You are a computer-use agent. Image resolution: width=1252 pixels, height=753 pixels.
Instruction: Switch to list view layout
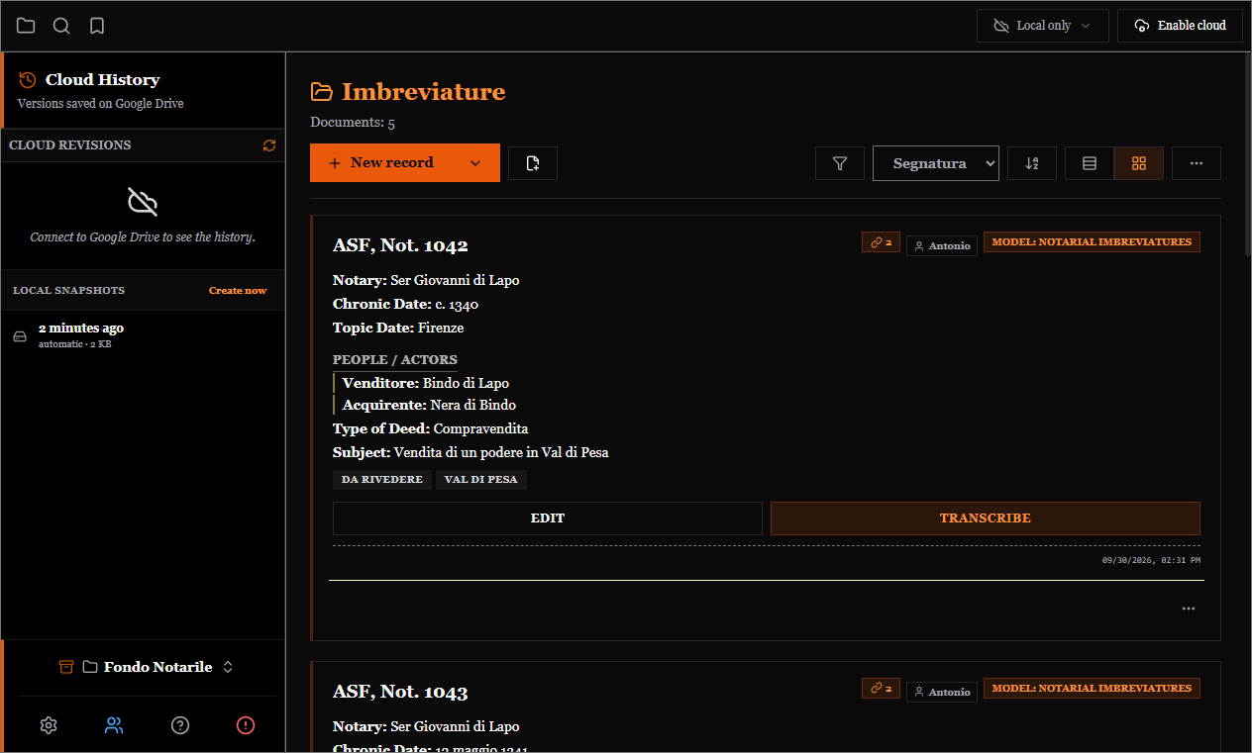pos(1090,163)
